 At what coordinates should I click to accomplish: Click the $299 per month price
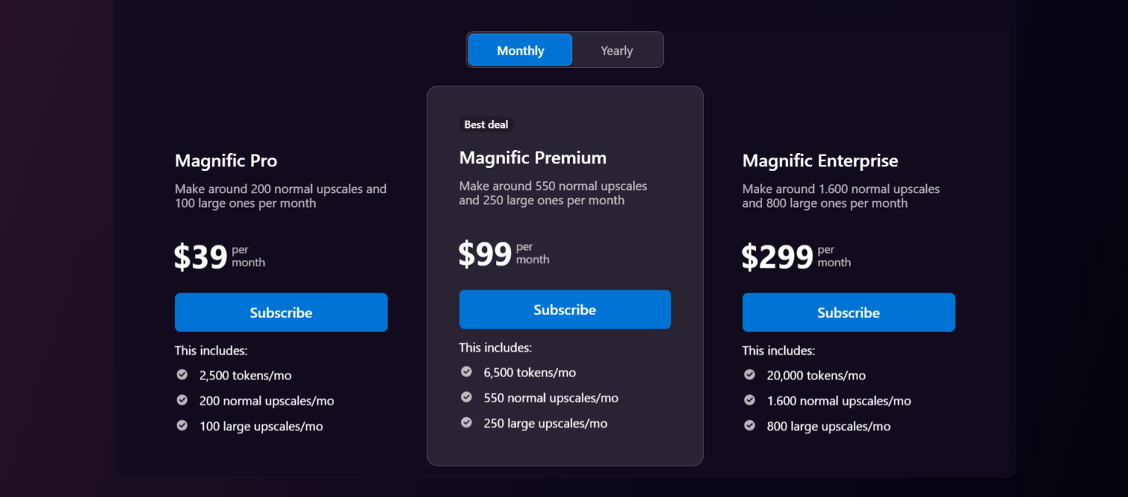(x=778, y=257)
